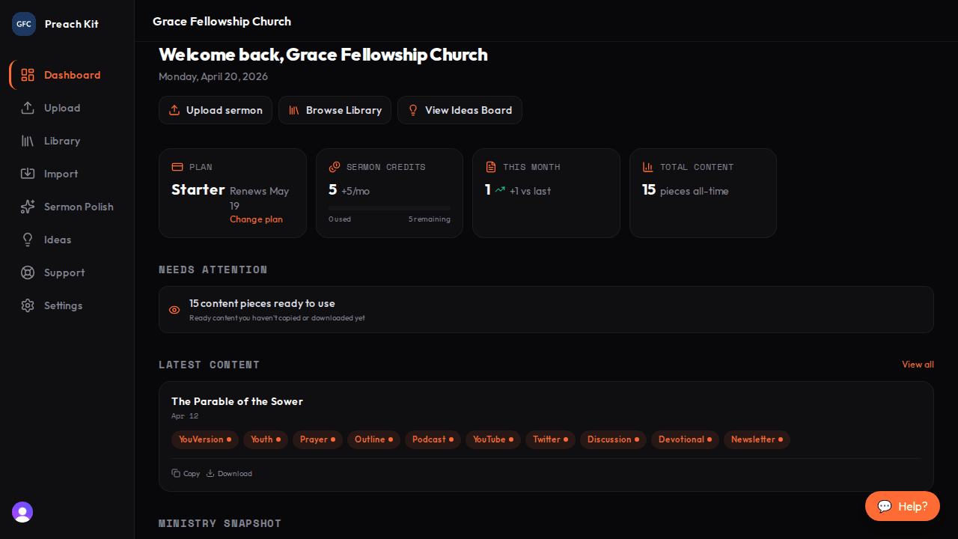The width and height of the screenshot is (958, 539).
Task: Select the Podcast content tag
Action: pyautogui.click(x=432, y=439)
